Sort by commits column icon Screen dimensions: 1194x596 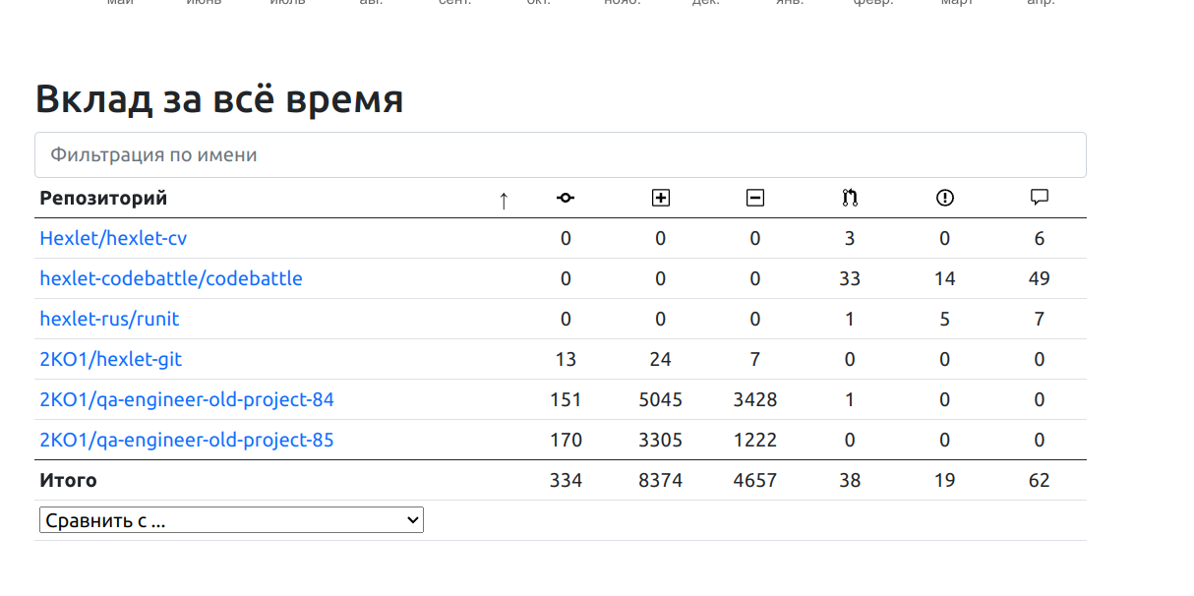(566, 198)
